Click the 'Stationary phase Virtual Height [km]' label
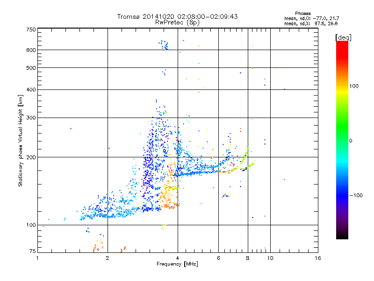This screenshot has width=374, height=281. pyautogui.click(x=21, y=141)
